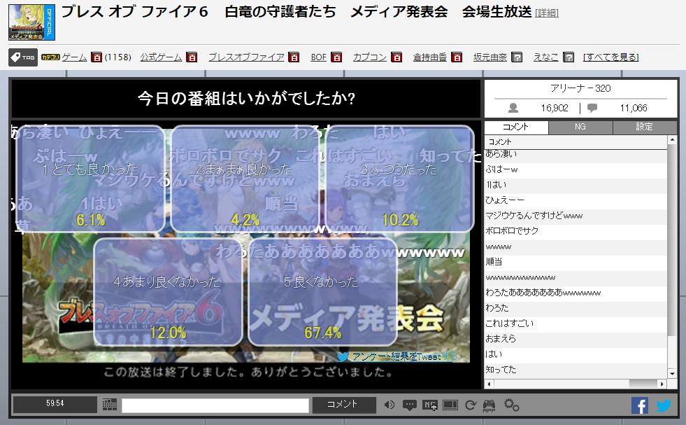This screenshot has width=686, height=425.
Task: Select the comment 知ってた in list
Action: click(x=576, y=370)
